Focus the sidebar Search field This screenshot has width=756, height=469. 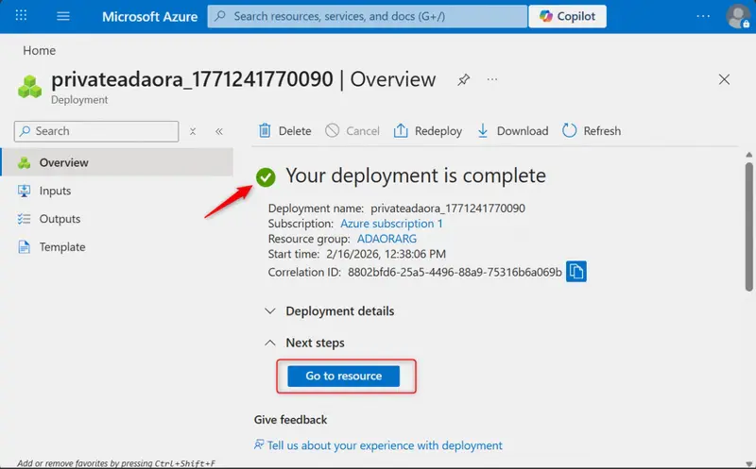[96, 131]
